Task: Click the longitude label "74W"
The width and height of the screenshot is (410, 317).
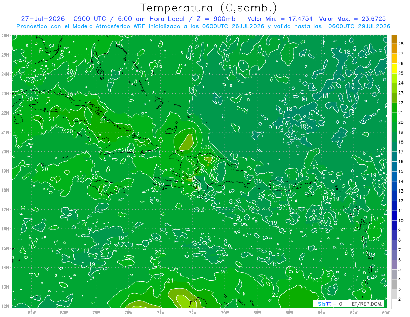Action: pos(161,312)
